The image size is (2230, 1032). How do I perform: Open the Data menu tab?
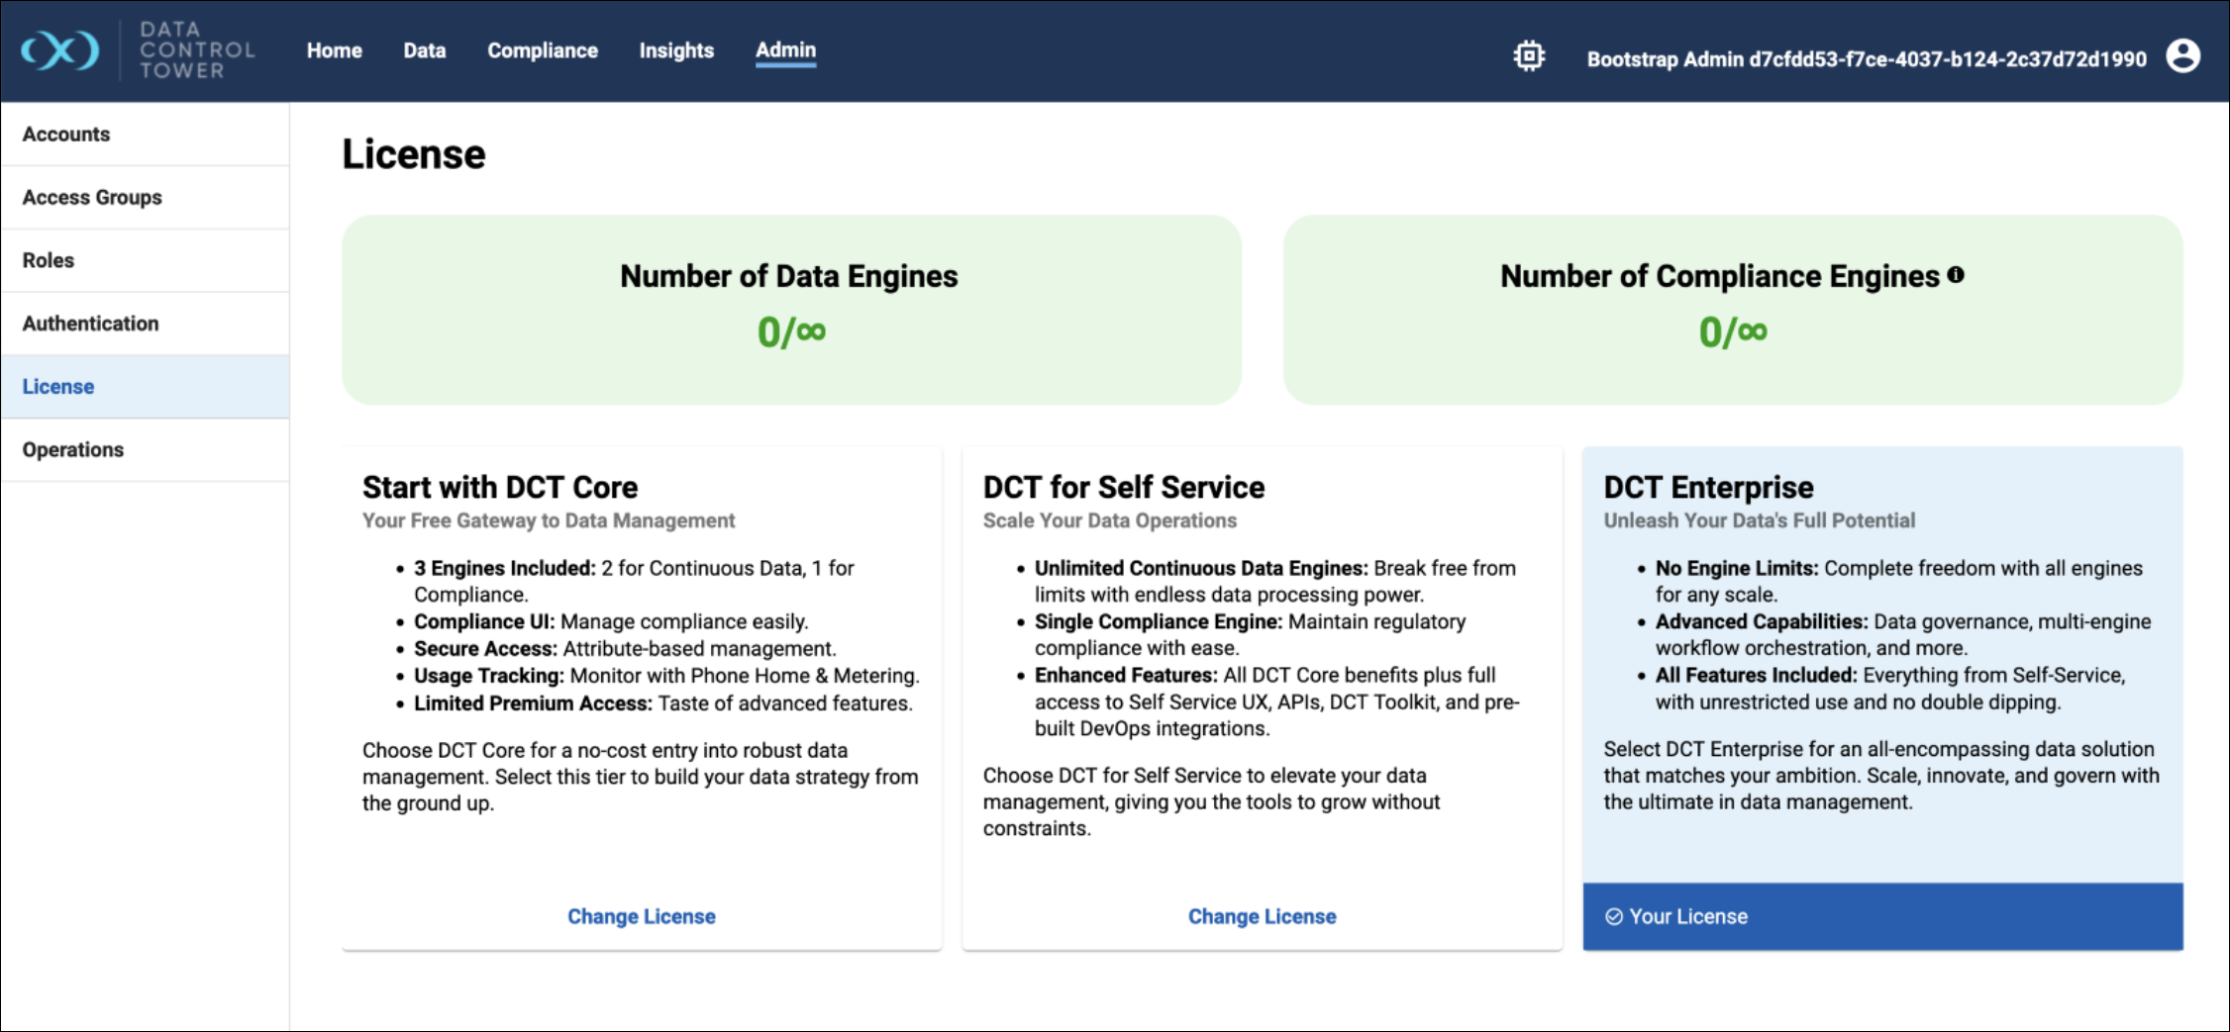424,50
